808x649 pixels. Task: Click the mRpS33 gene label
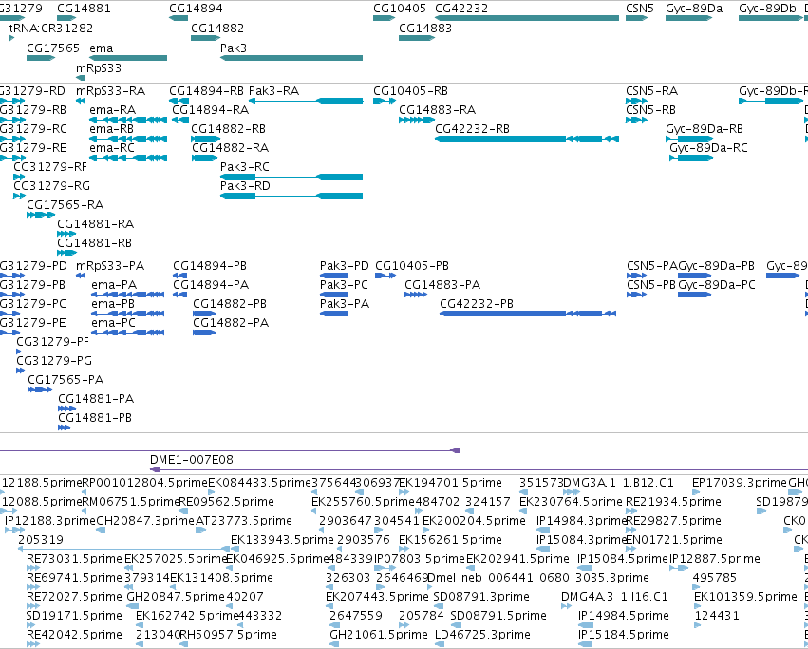click(99, 68)
